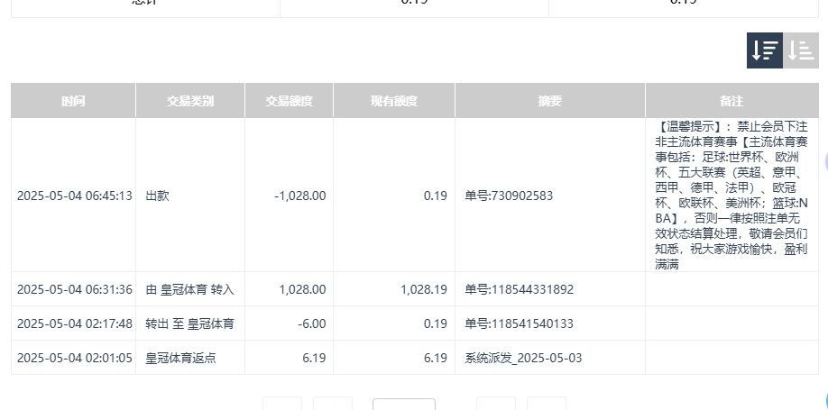Click the 交易额度 column header
Image resolution: width=828 pixels, height=410 pixels.
289,101
